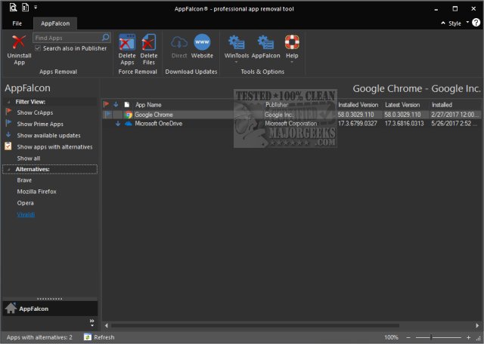Click the OneDrive cloud icon in list

point(129,124)
